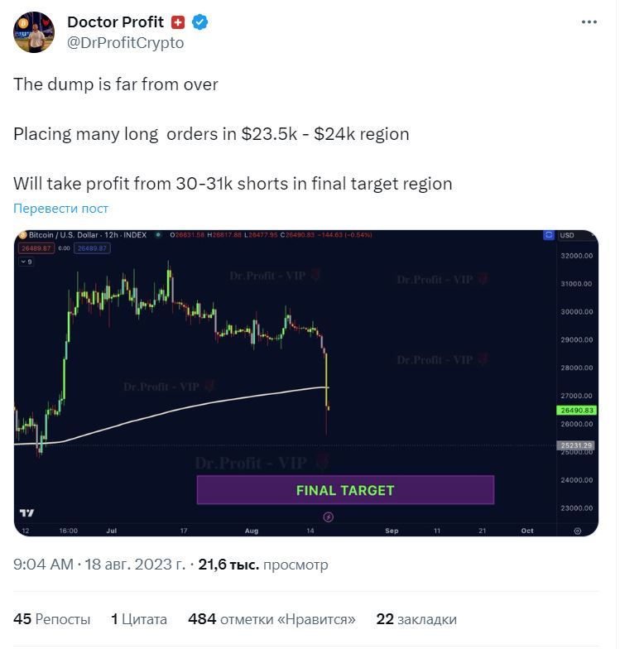Click the purple FINAL TARGET box
The width and height of the screenshot is (620, 649).
click(345, 490)
